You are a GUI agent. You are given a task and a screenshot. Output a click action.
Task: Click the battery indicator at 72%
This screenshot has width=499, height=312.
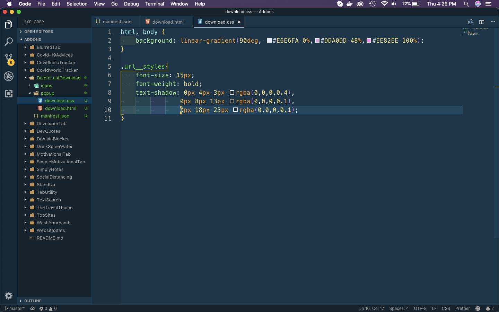(411, 4)
